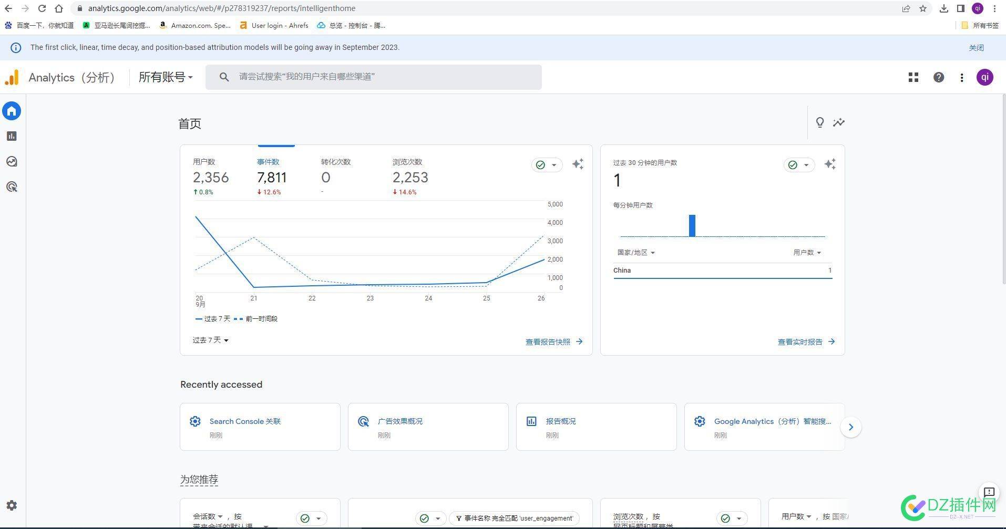
Task: Select the 事件数 metric tab
Action: pyautogui.click(x=272, y=177)
